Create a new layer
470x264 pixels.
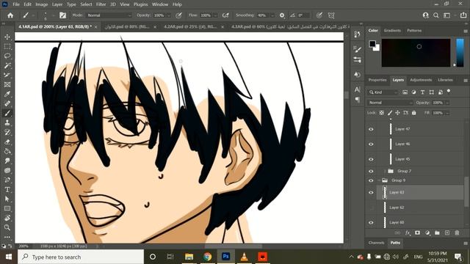[447, 233]
